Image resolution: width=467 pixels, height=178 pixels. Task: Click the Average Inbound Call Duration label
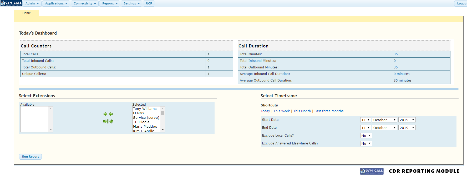pyautogui.click(x=265, y=74)
